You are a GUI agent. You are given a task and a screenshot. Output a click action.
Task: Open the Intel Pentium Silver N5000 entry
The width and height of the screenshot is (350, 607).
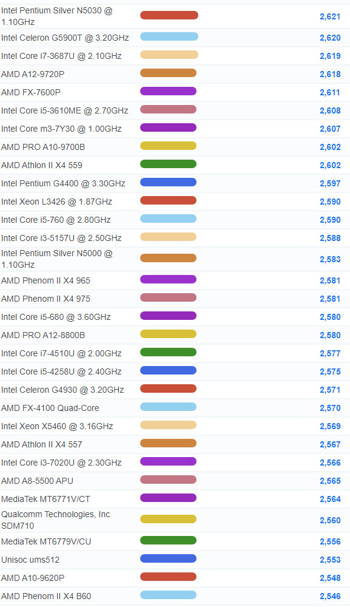(x=57, y=259)
